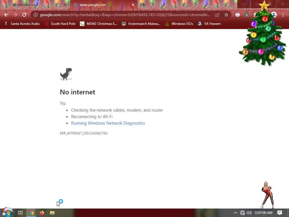Open the 'S' extension icon
The height and width of the screenshot is (217, 289).
coord(247,15)
